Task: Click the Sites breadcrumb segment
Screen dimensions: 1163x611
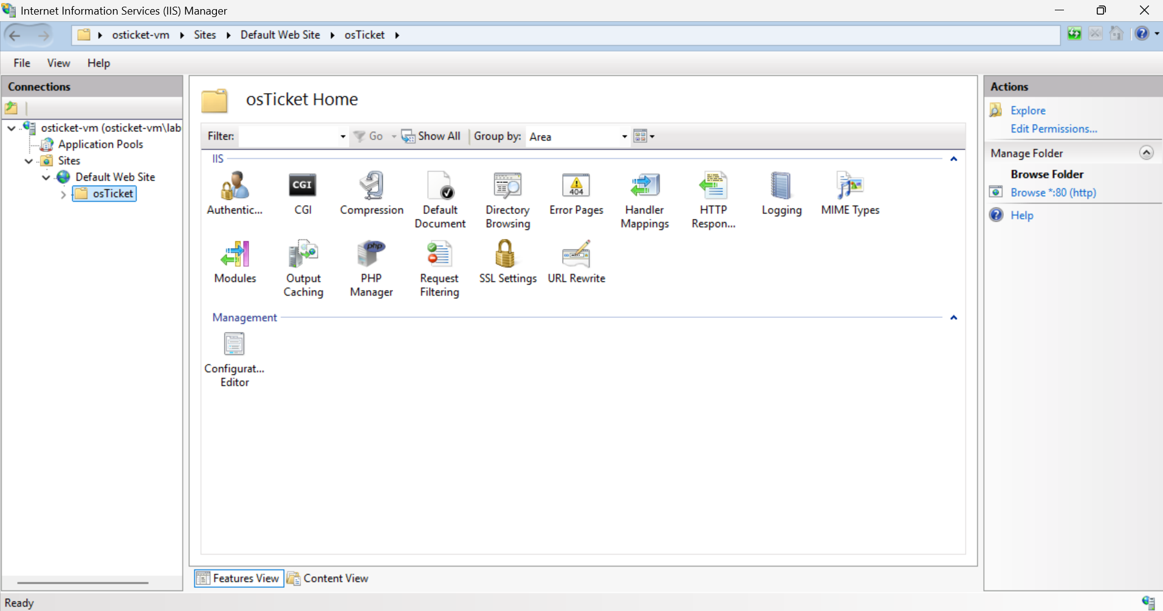Action: coord(205,35)
